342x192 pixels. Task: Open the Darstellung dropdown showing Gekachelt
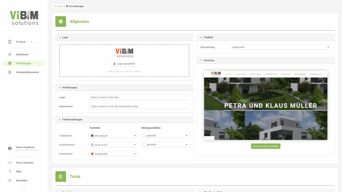(281, 47)
